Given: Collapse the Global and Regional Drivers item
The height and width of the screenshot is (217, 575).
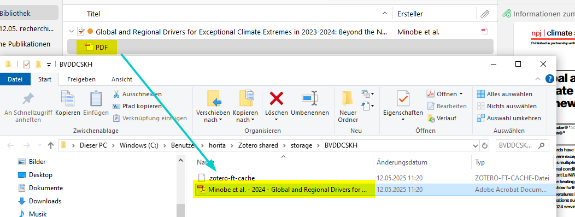Looking at the screenshot, I should [x=72, y=32].
